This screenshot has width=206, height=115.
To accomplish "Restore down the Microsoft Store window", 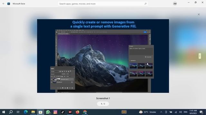I will point(195,3).
